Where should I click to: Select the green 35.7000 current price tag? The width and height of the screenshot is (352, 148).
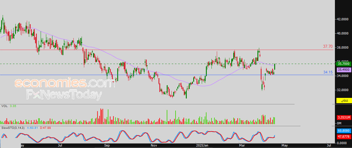[x=343, y=64]
